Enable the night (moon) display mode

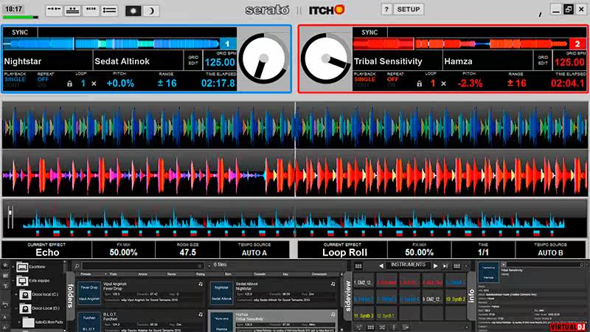point(151,10)
